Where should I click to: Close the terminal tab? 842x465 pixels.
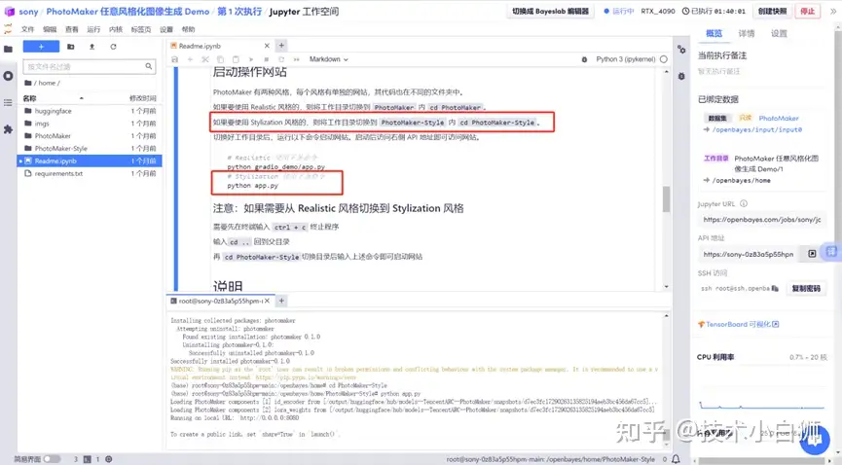tap(267, 302)
